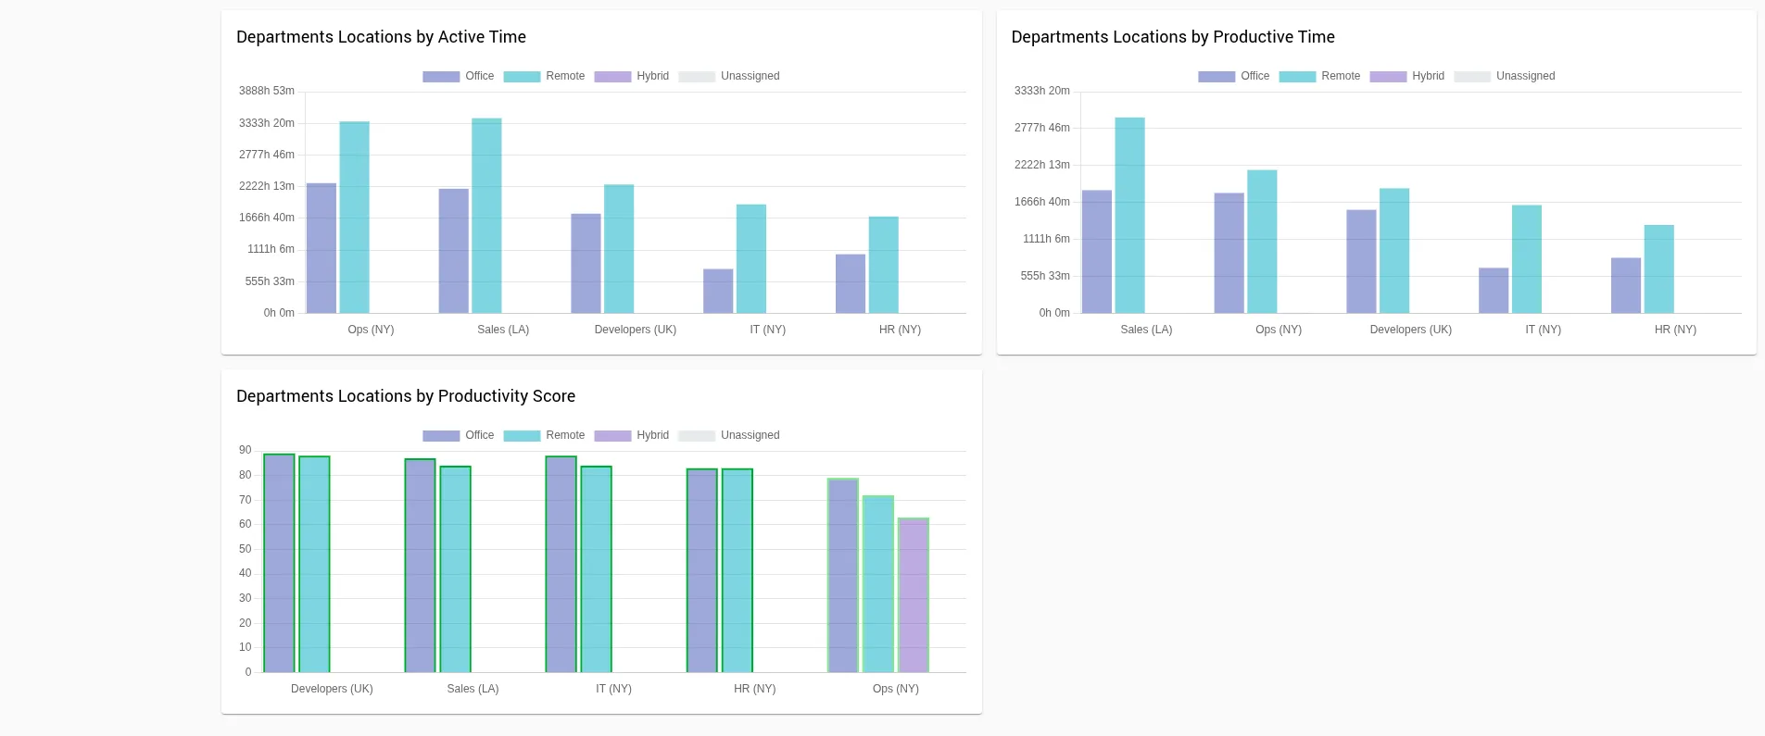Click 'IT (NY)' axis label in Active Time
The width and height of the screenshot is (1765, 736).
[x=768, y=330]
